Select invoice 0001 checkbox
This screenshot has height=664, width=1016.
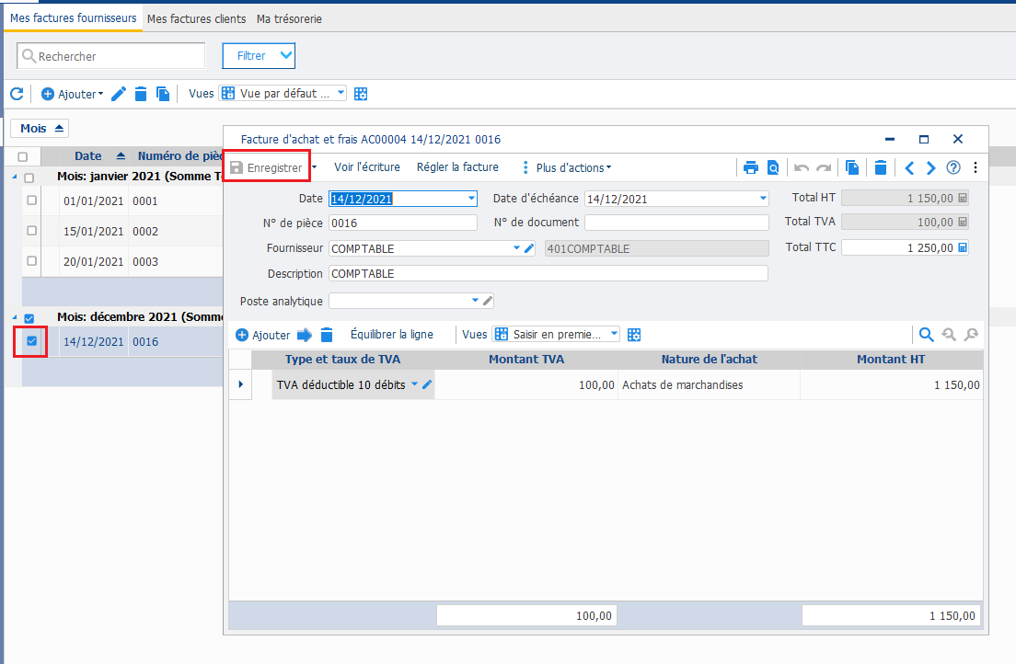point(31,200)
